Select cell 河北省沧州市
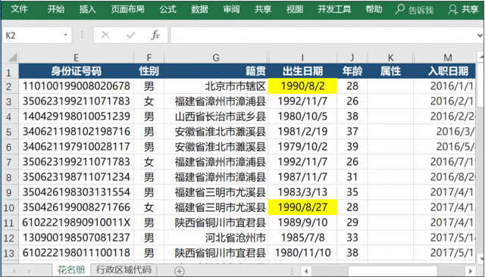The width and height of the screenshot is (485, 277). pyautogui.click(x=216, y=238)
